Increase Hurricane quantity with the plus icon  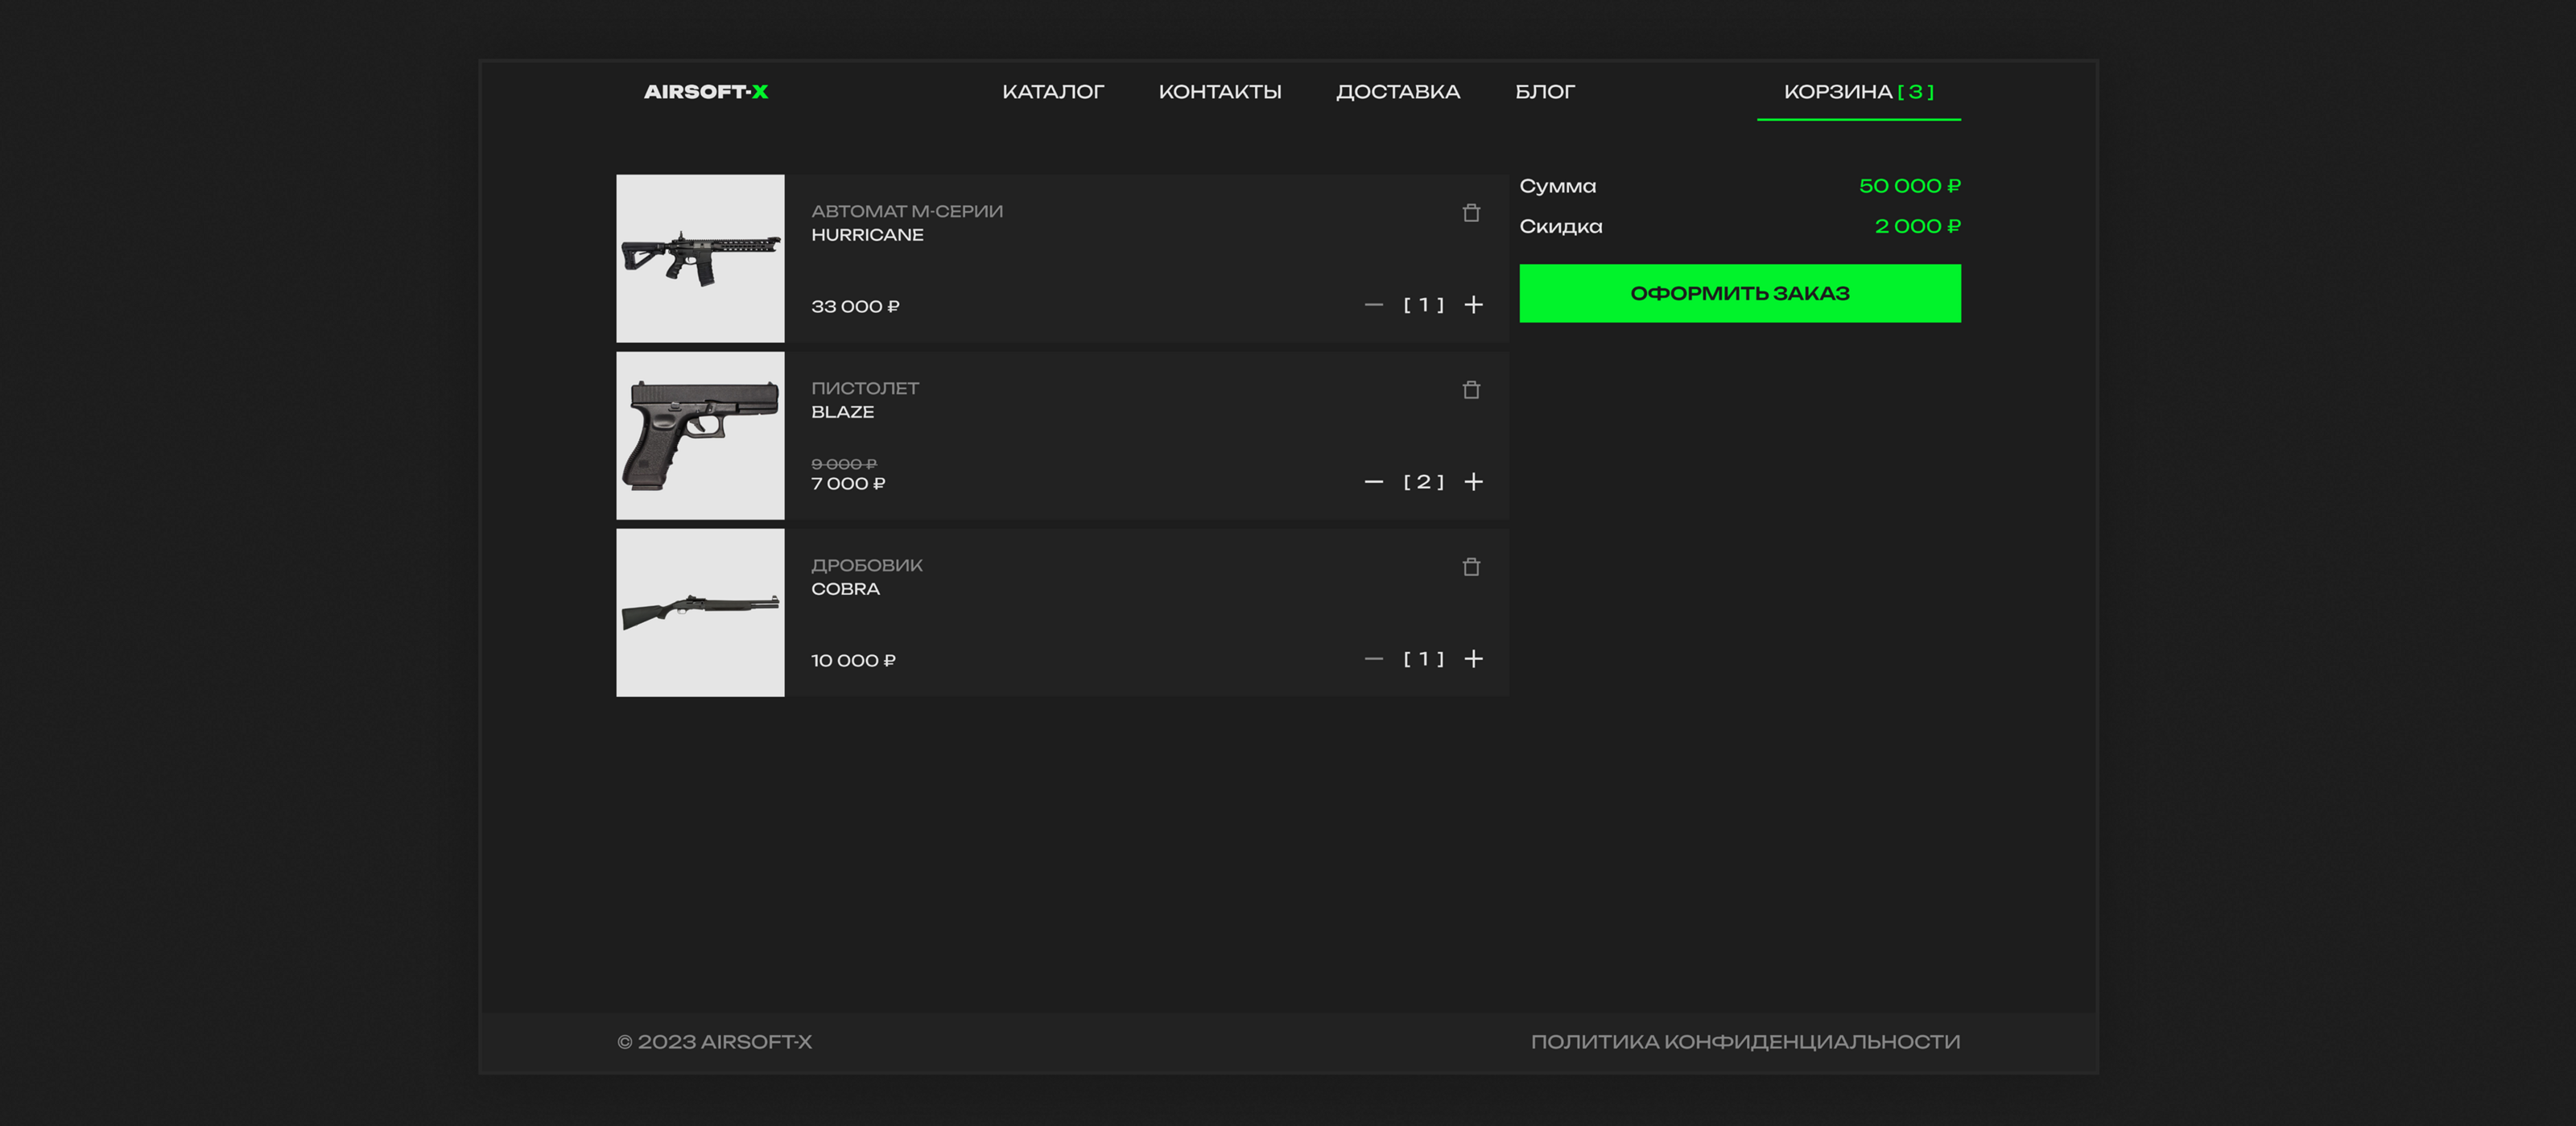tap(1473, 305)
